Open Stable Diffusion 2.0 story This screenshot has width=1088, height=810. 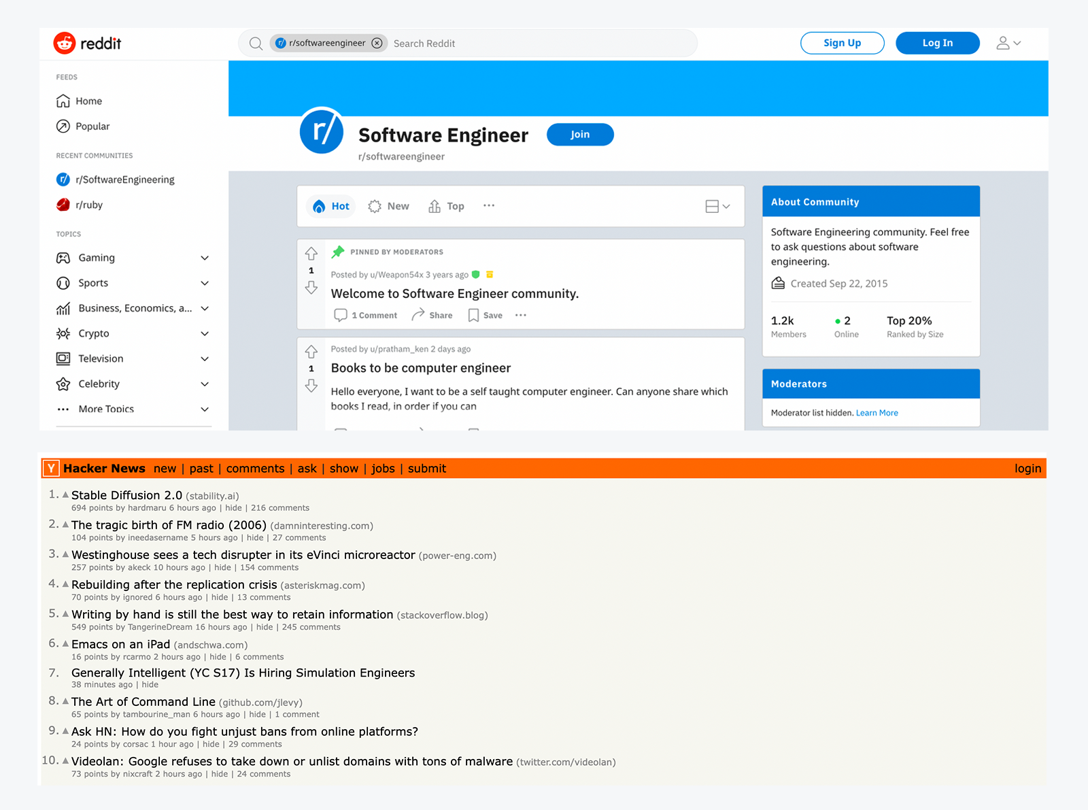[x=127, y=495]
